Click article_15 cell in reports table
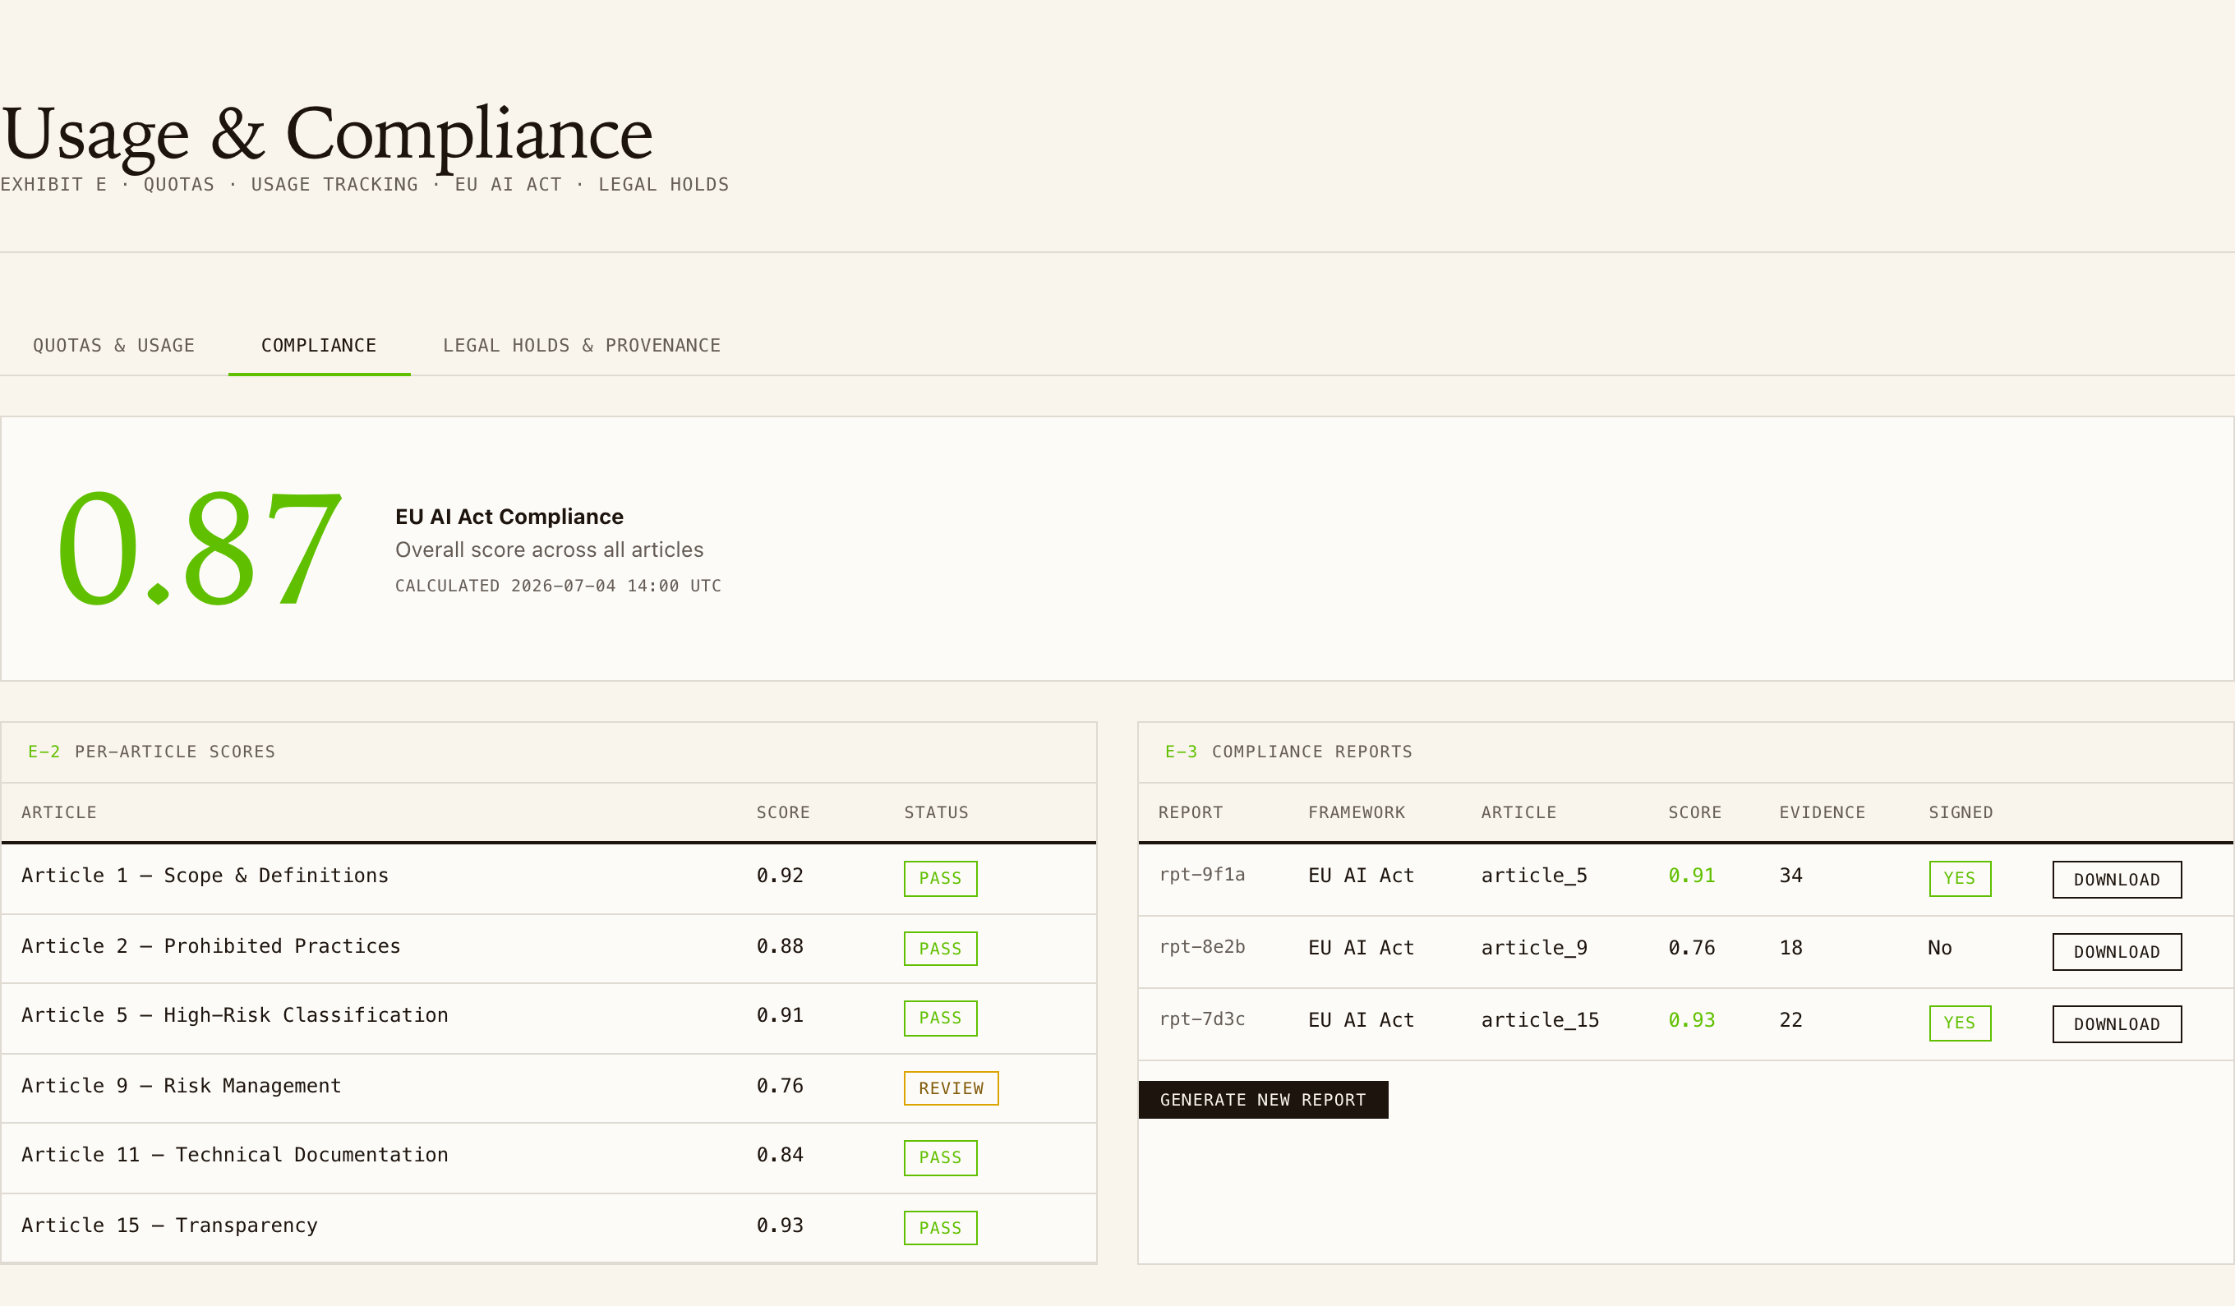The image size is (2235, 1306). click(x=1540, y=1020)
